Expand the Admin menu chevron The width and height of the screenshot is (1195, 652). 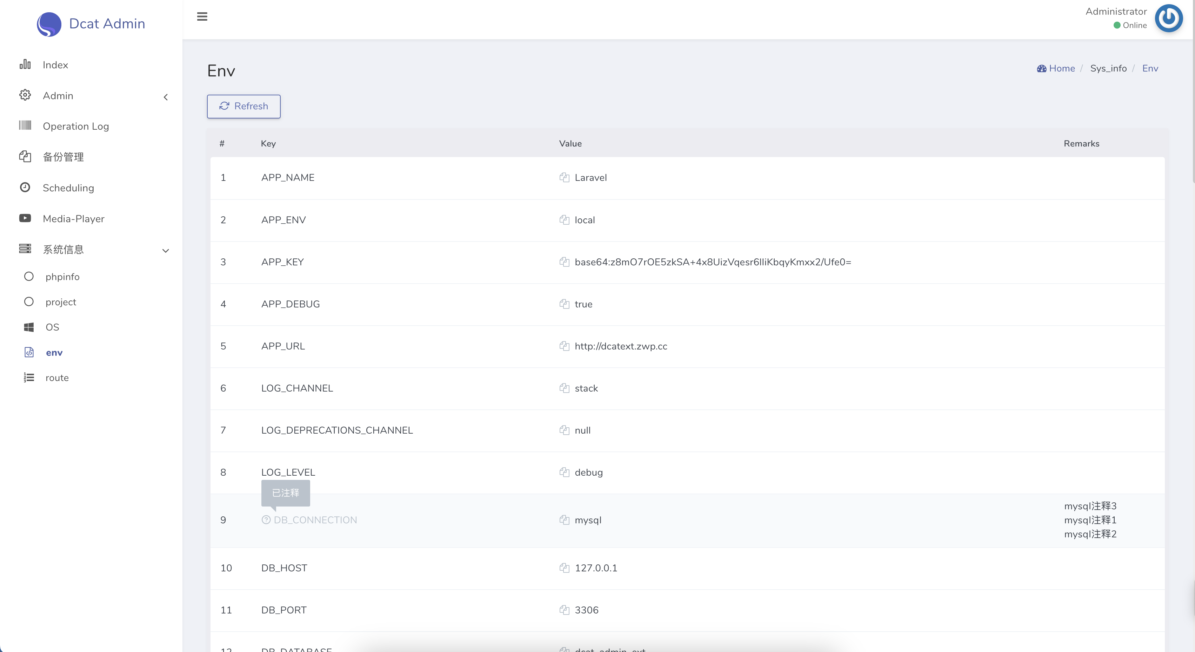pos(166,97)
